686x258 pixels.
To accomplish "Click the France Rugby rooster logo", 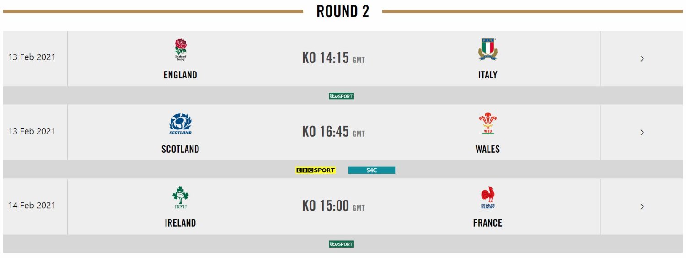I will point(488,198).
